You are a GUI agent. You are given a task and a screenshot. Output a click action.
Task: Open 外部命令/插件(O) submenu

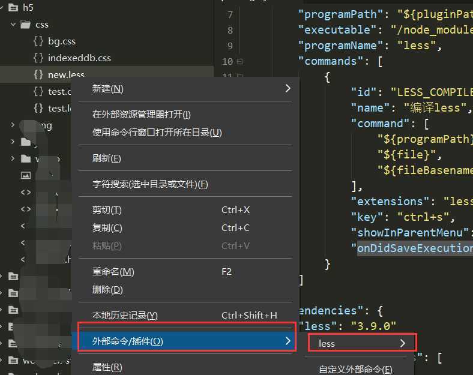pyautogui.click(x=185, y=341)
